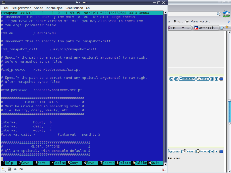Click the upper post's U button
The image size is (231, 173).
171,79
